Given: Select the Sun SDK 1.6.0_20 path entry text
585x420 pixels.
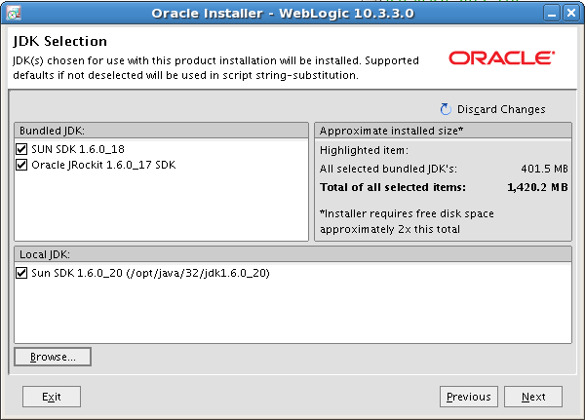Looking at the screenshot, I should [150, 273].
